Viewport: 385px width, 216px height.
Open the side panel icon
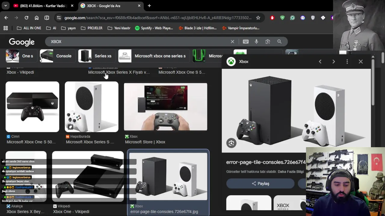tap(47, 18)
